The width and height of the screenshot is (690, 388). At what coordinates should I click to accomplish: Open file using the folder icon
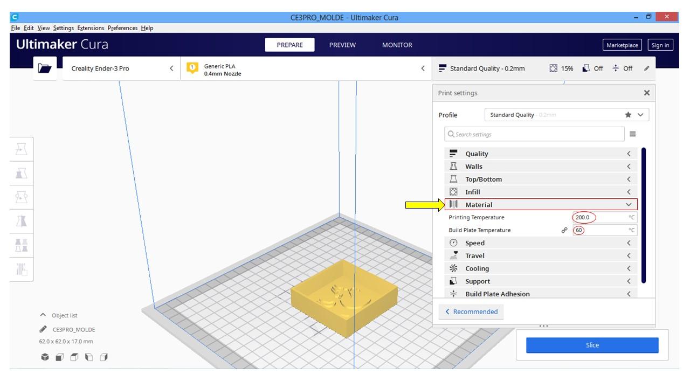(x=45, y=68)
